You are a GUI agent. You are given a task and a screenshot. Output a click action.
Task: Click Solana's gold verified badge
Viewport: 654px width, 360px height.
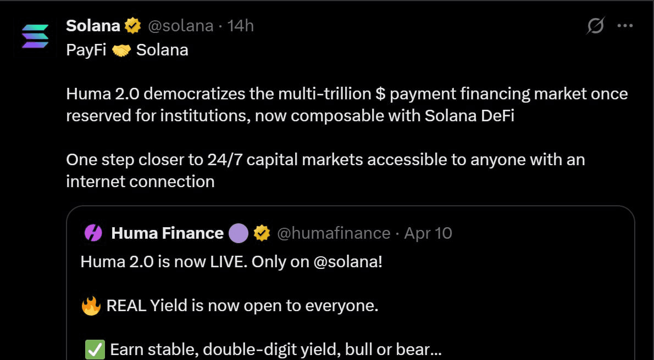click(x=132, y=26)
